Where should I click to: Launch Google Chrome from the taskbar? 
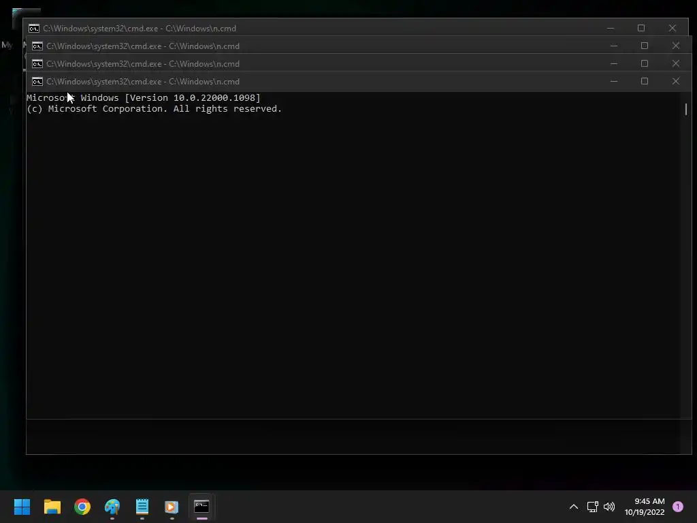click(82, 507)
